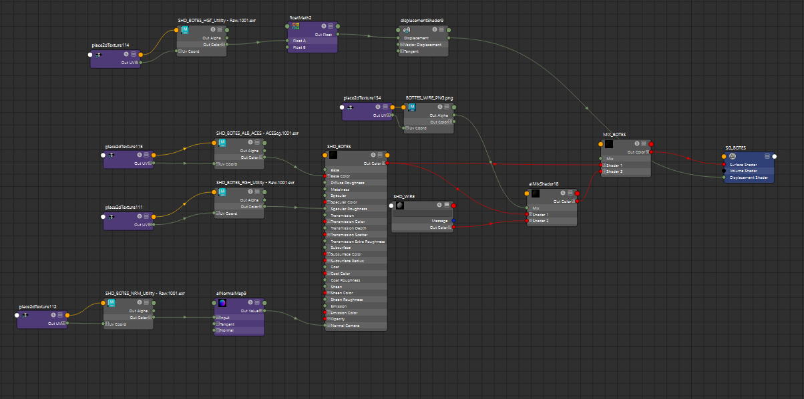
Task: Select the place2dTexture115 node title
Action: pyautogui.click(x=124, y=146)
